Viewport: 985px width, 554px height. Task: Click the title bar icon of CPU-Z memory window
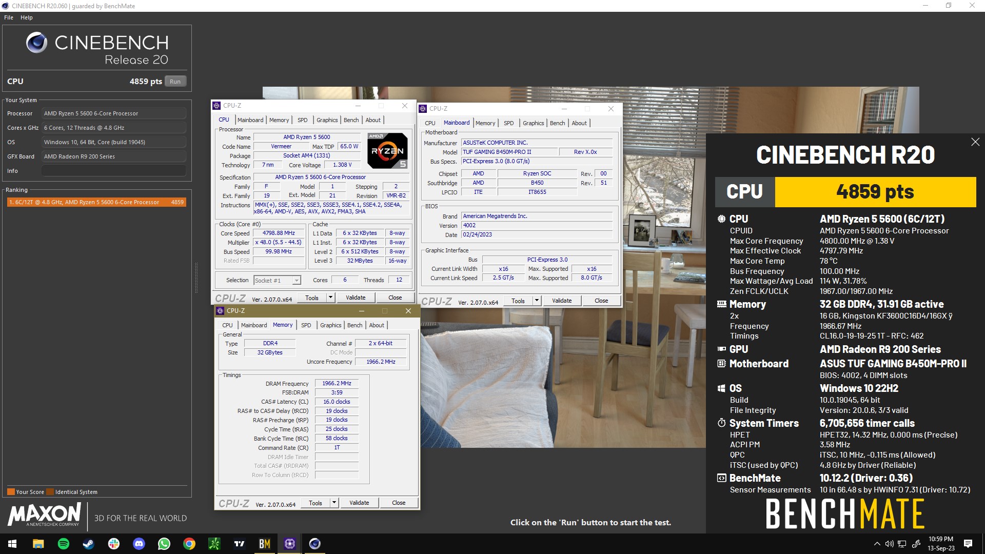coord(220,311)
